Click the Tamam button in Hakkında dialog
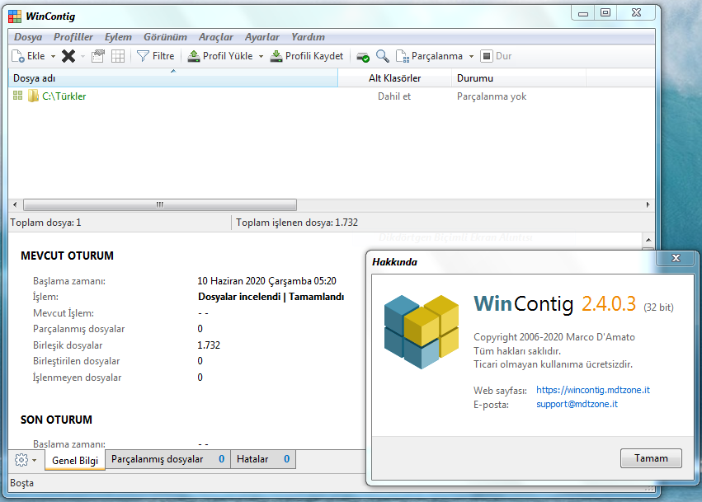The image size is (702, 502). click(651, 458)
